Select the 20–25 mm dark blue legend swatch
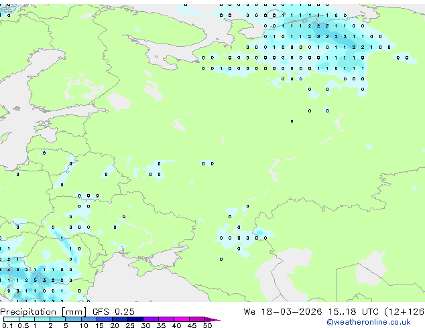 119,319
